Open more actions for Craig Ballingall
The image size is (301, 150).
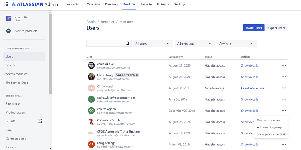pos(284,145)
